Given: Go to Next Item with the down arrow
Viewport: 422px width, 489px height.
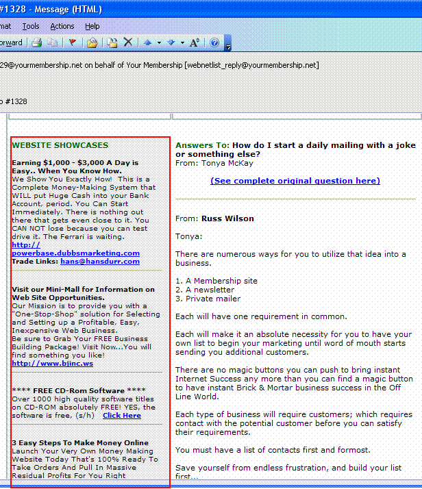Looking at the screenshot, I should [x=171, y=42].
